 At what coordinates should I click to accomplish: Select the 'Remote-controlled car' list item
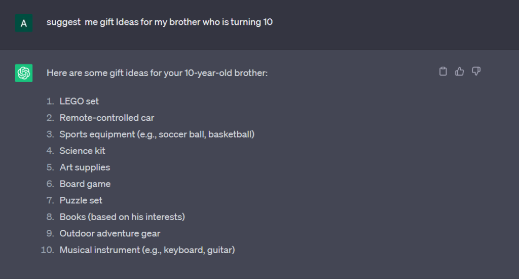pyautogui.click(x=107, y=118)
